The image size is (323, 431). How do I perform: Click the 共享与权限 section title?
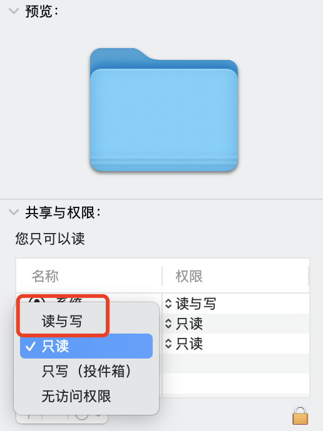pyautogui.click(x=63, y=212)
